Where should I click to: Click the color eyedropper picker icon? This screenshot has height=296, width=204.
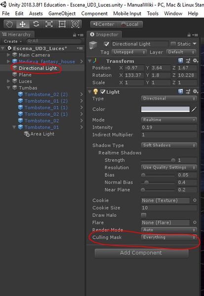click(x=194, y=109)
